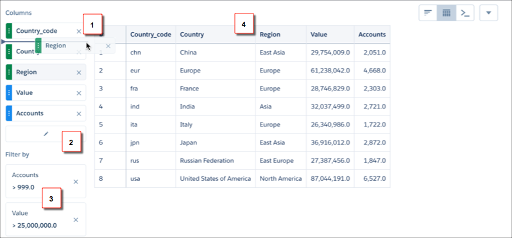Click the Region table column header
The image size is (512, 238).
tap(281, 34)
